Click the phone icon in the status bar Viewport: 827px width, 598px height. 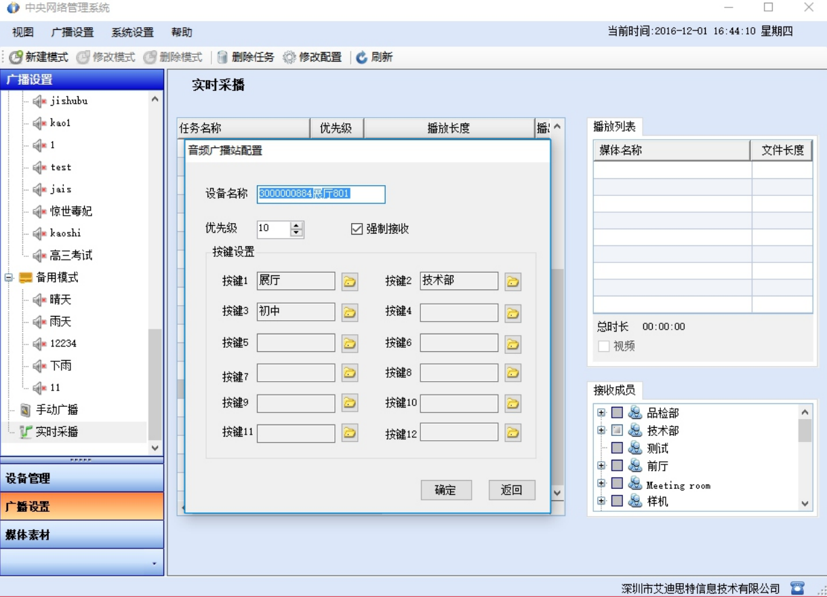click(797, 588)
